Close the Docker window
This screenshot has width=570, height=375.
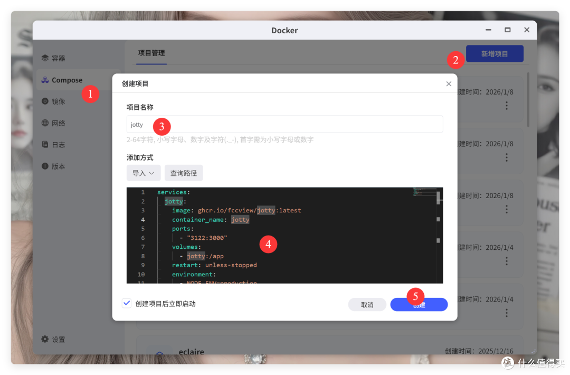pos(526,30)
